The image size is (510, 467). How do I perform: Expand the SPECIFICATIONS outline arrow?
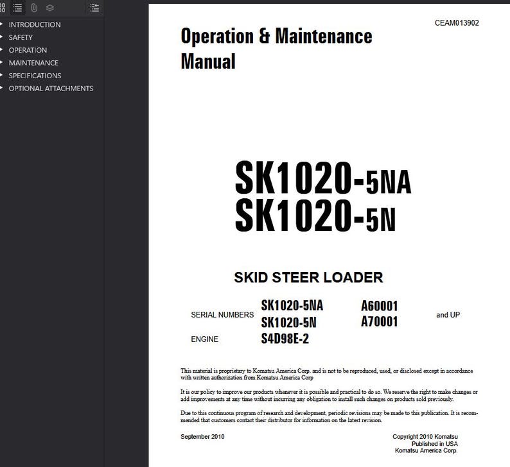2,75
